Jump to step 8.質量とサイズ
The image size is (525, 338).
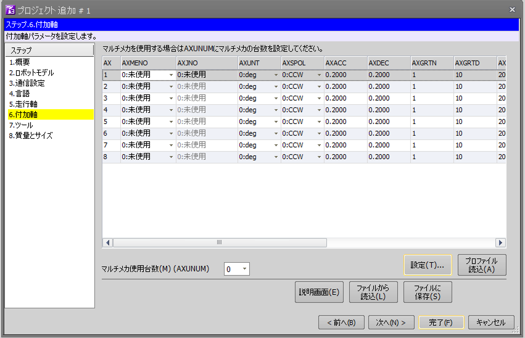pyautogui.click(x=31, y=136)
